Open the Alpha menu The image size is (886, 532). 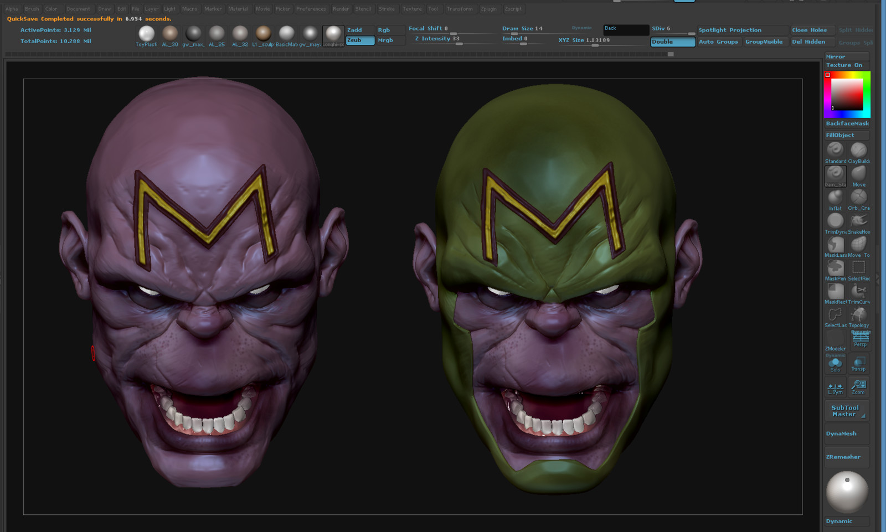(x=12, y=9)
